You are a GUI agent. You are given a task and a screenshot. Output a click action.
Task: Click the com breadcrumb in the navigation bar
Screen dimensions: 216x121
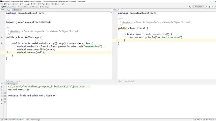[20, 7]
